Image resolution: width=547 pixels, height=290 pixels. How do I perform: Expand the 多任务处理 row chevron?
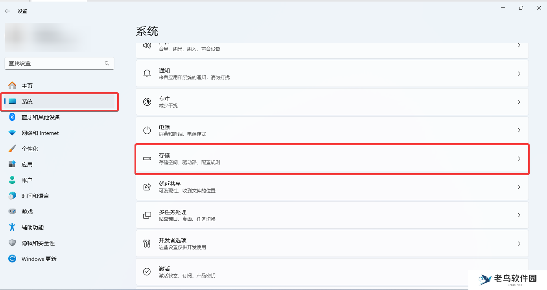click(x=519, y=215)
